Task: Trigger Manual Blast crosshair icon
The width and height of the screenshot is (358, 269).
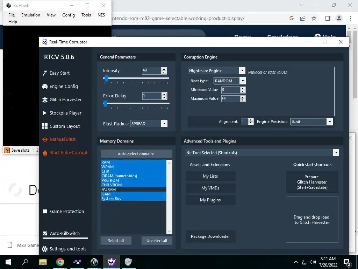Action: coord(45,139)
